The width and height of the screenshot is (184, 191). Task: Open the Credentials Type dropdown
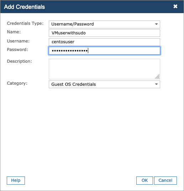click(104, 24)
